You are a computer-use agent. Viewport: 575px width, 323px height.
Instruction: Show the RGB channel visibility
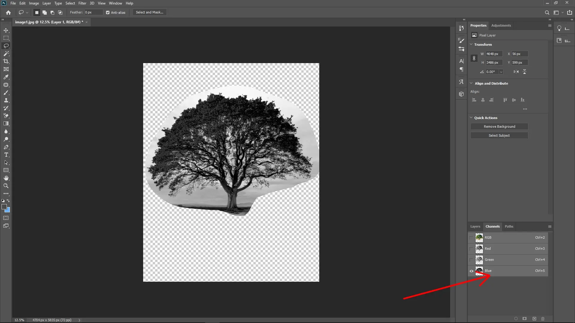(x=471, y=237)
